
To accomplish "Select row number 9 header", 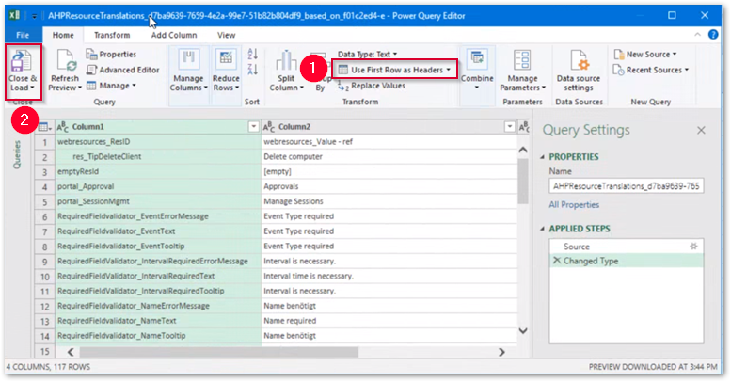I will click(45, 262).
